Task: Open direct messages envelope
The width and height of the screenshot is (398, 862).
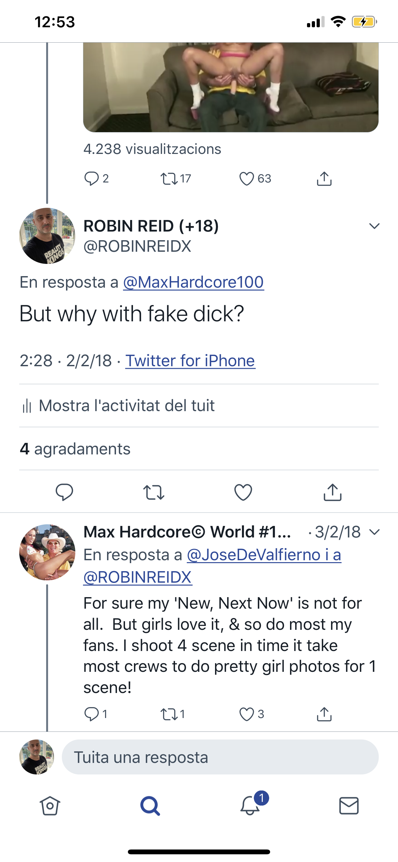Action: [x=349, y=806]
